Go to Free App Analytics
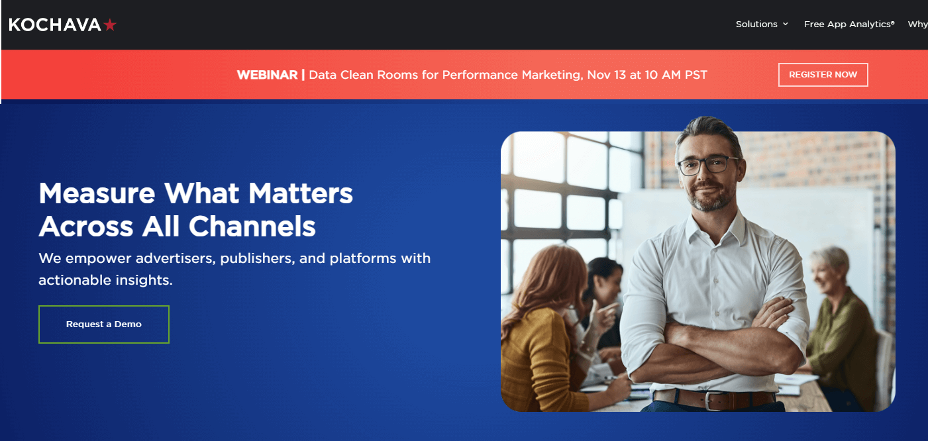The image size is (928, 441). pos(849,24)
